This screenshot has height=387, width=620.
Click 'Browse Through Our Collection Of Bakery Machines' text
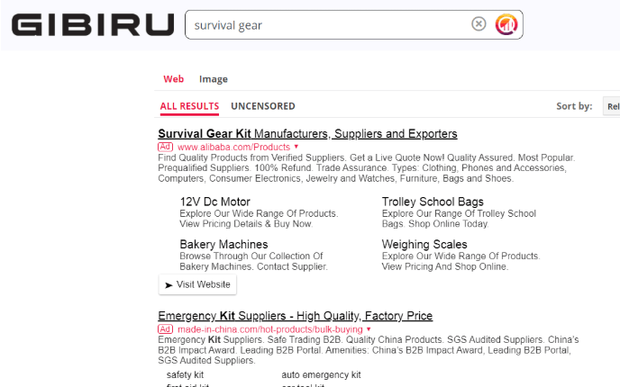pos(253,261)
